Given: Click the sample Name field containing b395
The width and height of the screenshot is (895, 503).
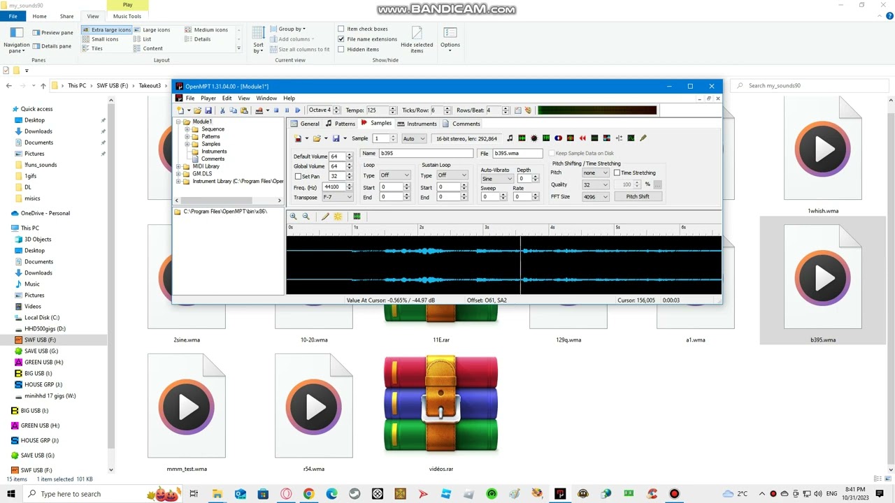Looking at the screenshot, I should [427, 153].
